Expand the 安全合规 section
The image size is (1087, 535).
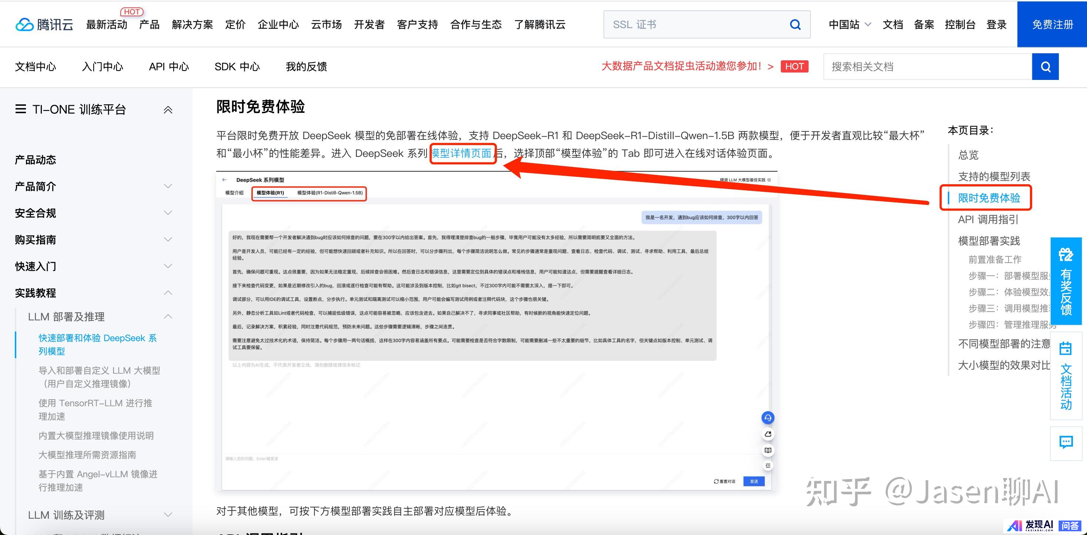tap(168, 213)
